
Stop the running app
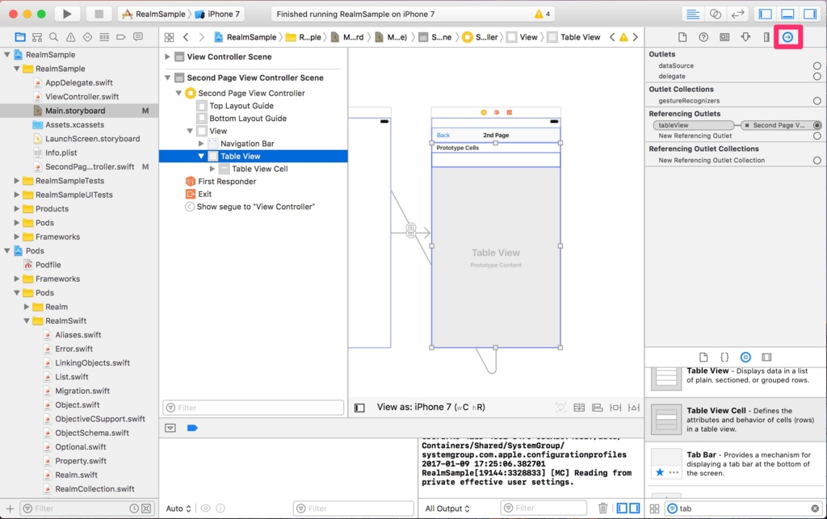[x=99, y=15]
